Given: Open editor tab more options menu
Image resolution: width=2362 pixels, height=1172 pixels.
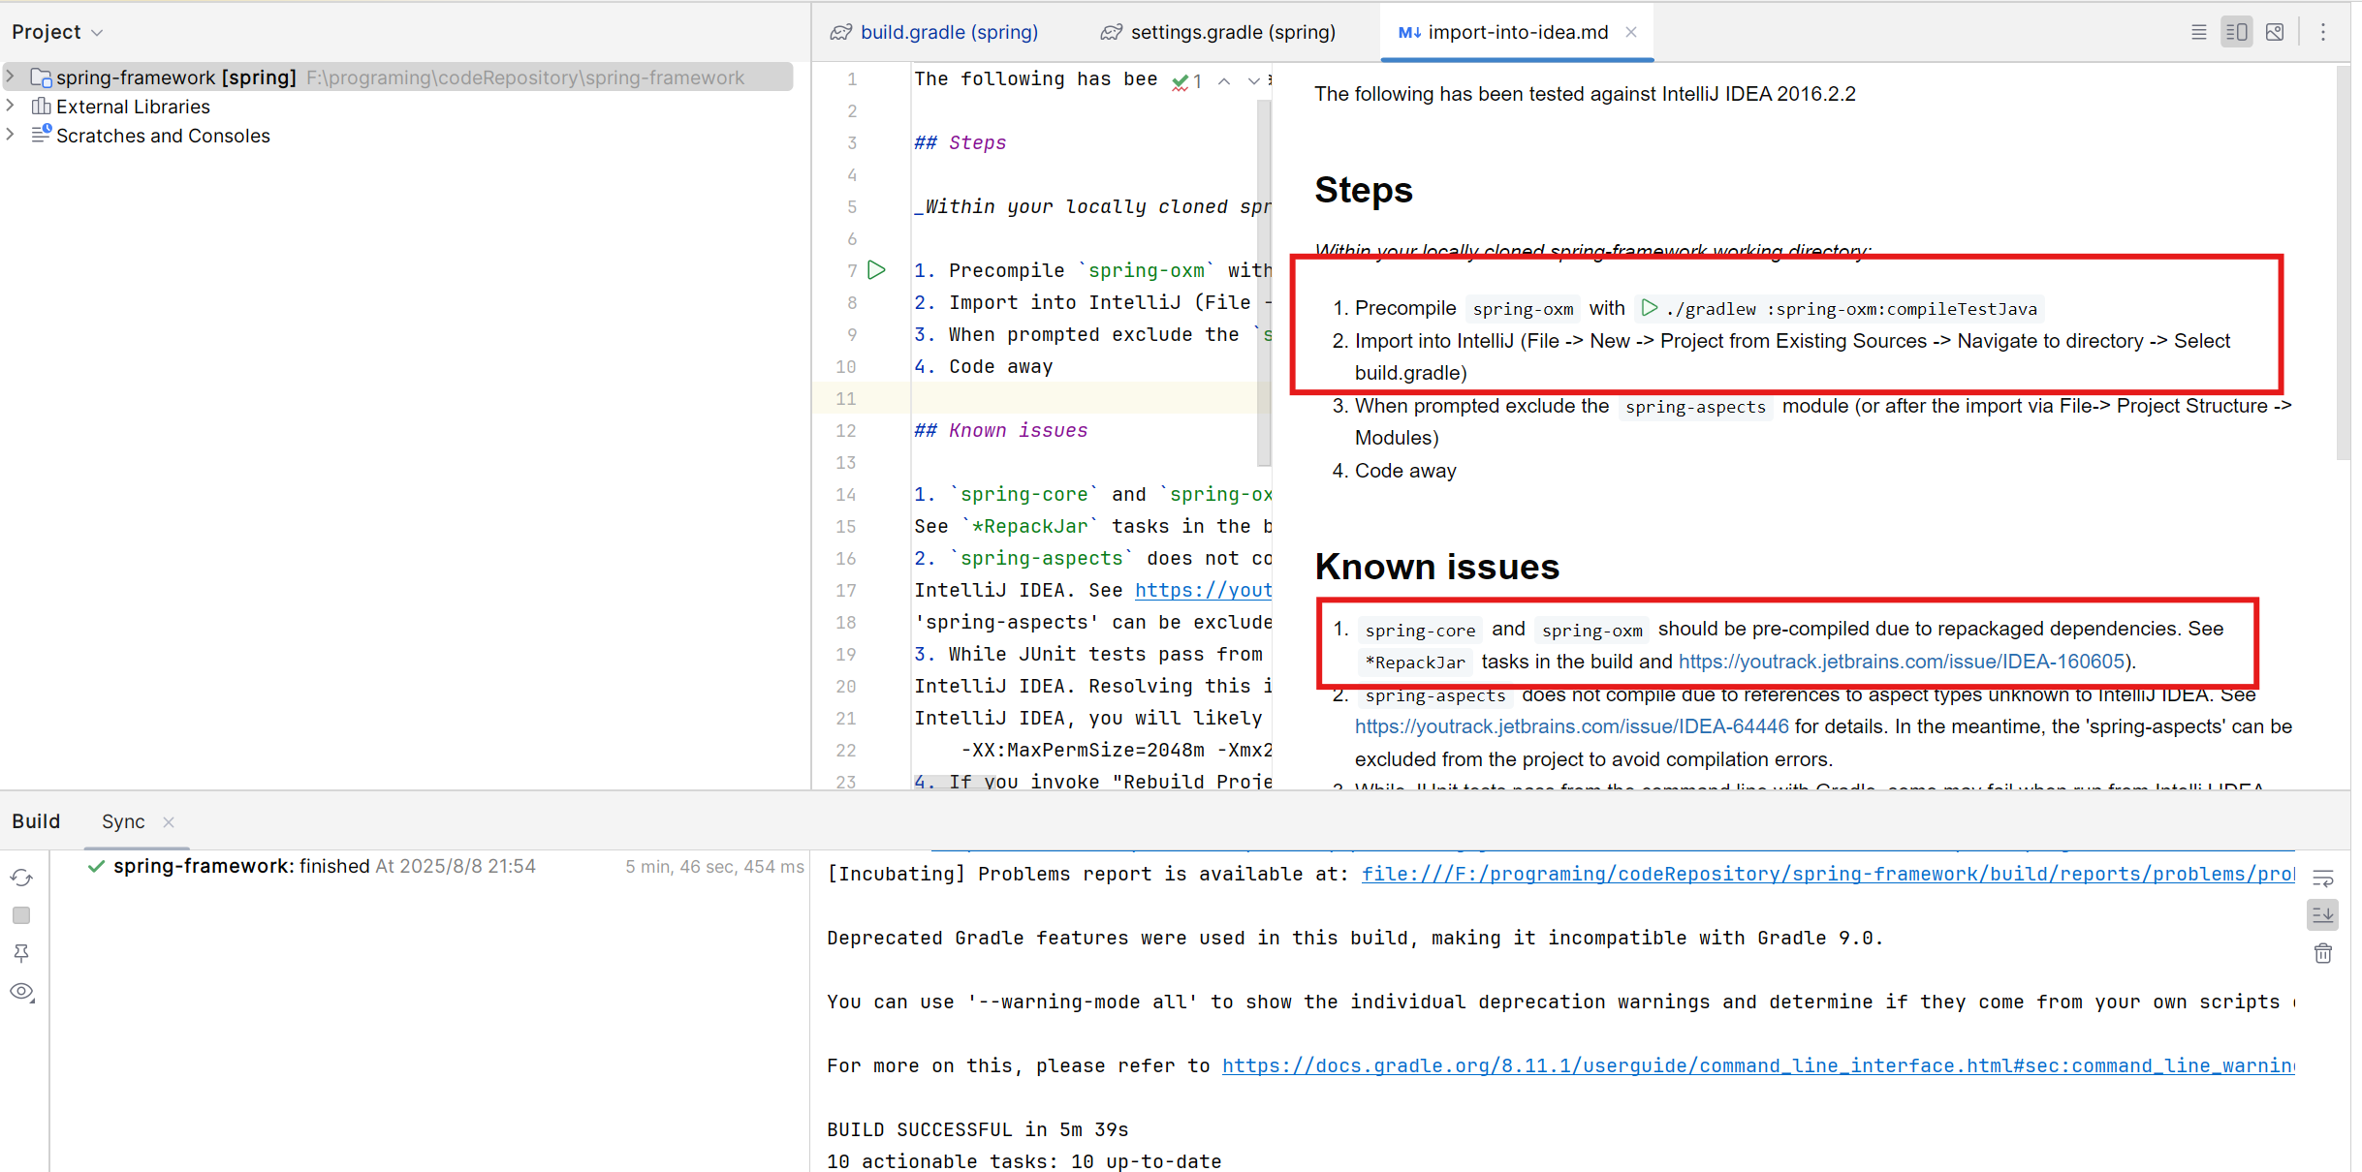Looking at the screenshot, I should click(2323, 32).
